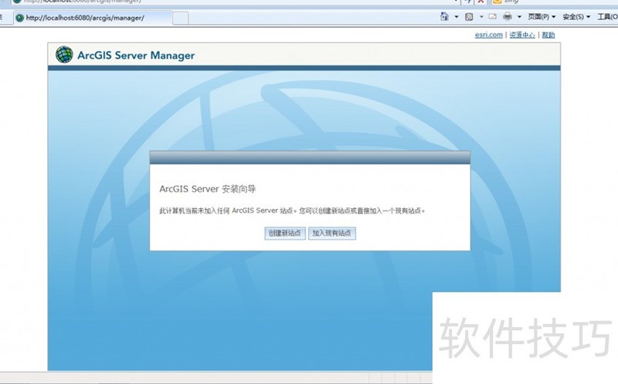Open the 帮助 link
Viewport: 618px width, 384px height.
pos(548,35)
